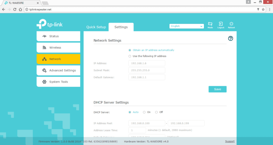Click the browser forward arrow
Image resolution: width=273 pixels, height=145 pixels.
coord(9,9)
